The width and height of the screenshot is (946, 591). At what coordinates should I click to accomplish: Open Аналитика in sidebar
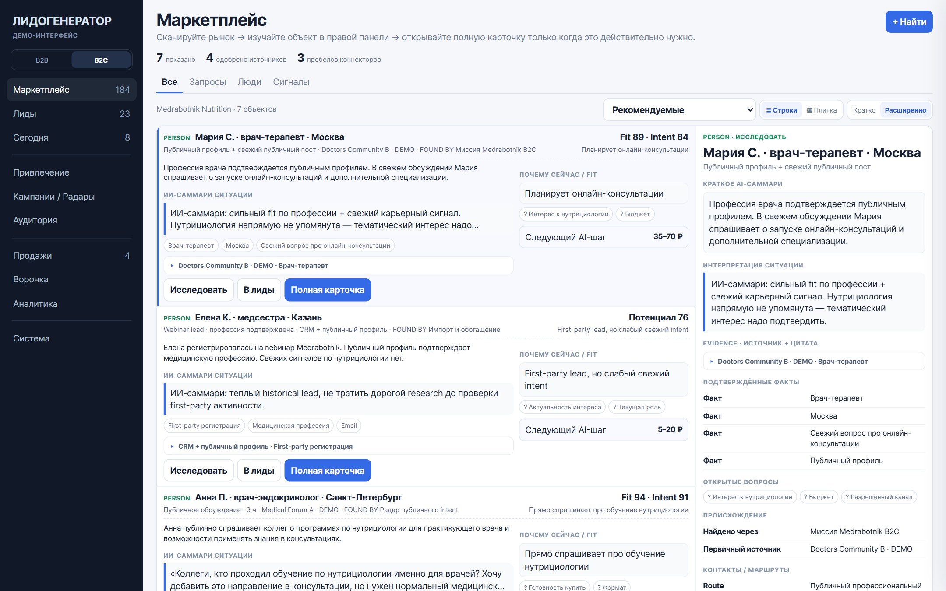point(71,304)
